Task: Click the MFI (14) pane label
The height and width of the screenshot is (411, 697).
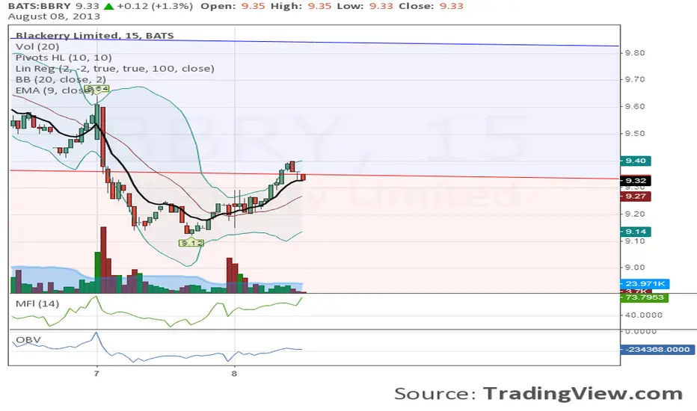Action: tap(37, 304)
